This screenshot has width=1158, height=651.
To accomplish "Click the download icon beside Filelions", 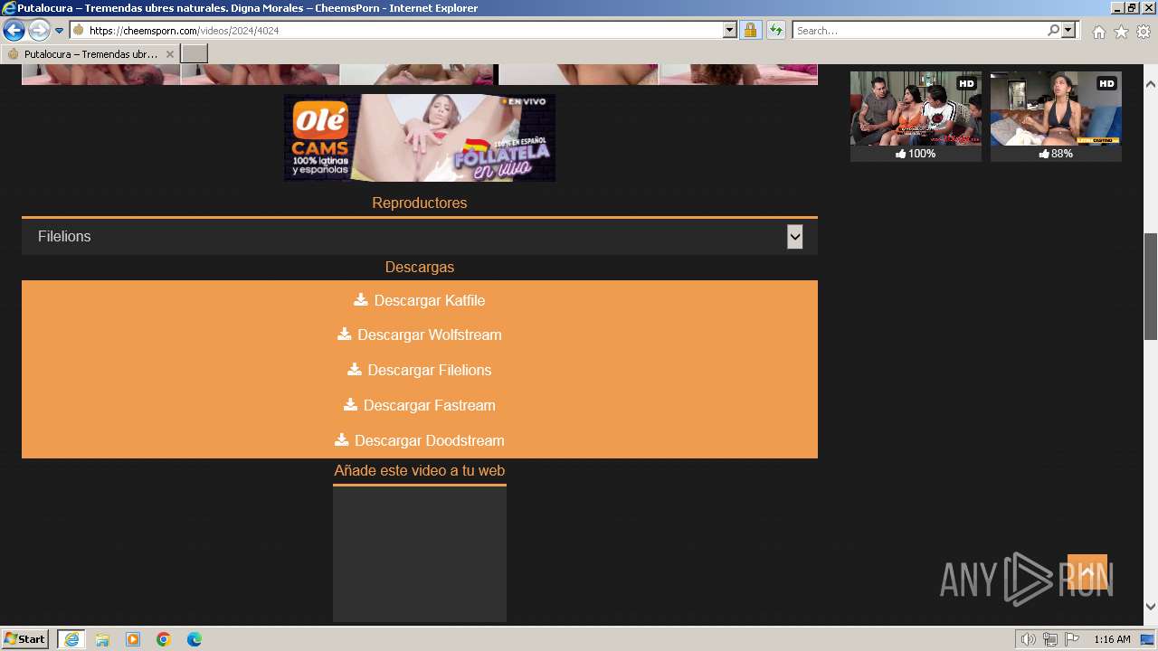I will coord(354,369).
